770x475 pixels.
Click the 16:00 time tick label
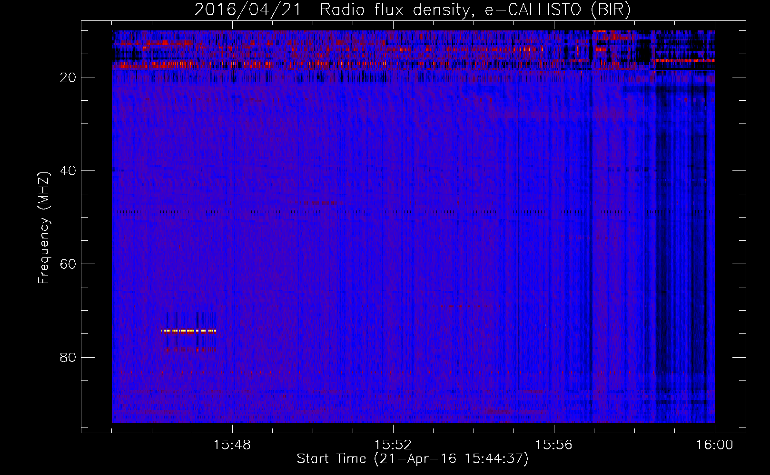[715, 445]
